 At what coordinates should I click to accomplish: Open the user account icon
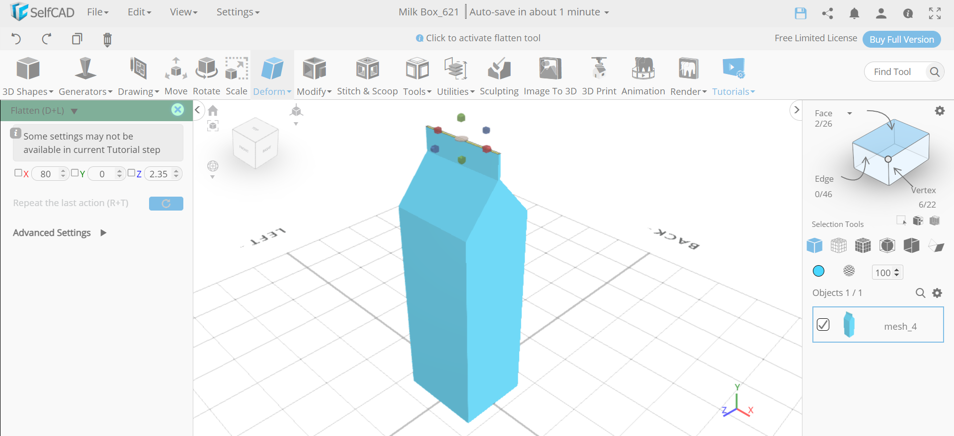coord(881,13)
